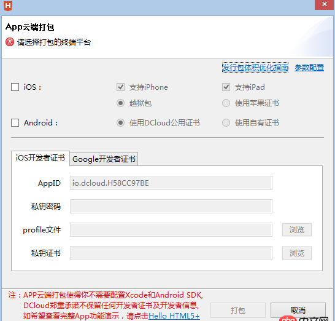The image size is (335, 321).
Task: Click the red note line mentioning Xcode和Android SDK
Action: coord(106,295)
